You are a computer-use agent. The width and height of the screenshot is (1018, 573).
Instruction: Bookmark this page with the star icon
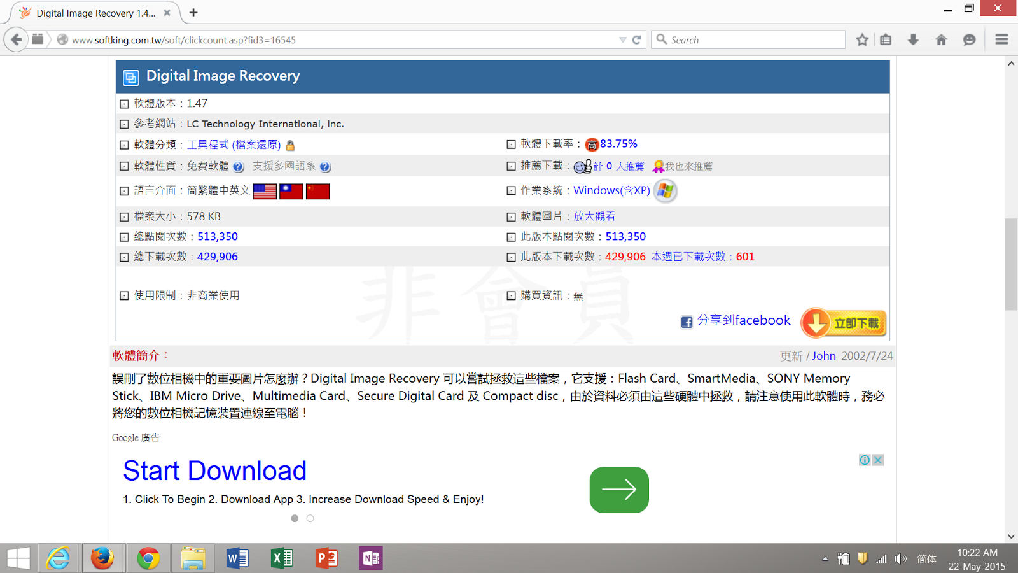862,39
